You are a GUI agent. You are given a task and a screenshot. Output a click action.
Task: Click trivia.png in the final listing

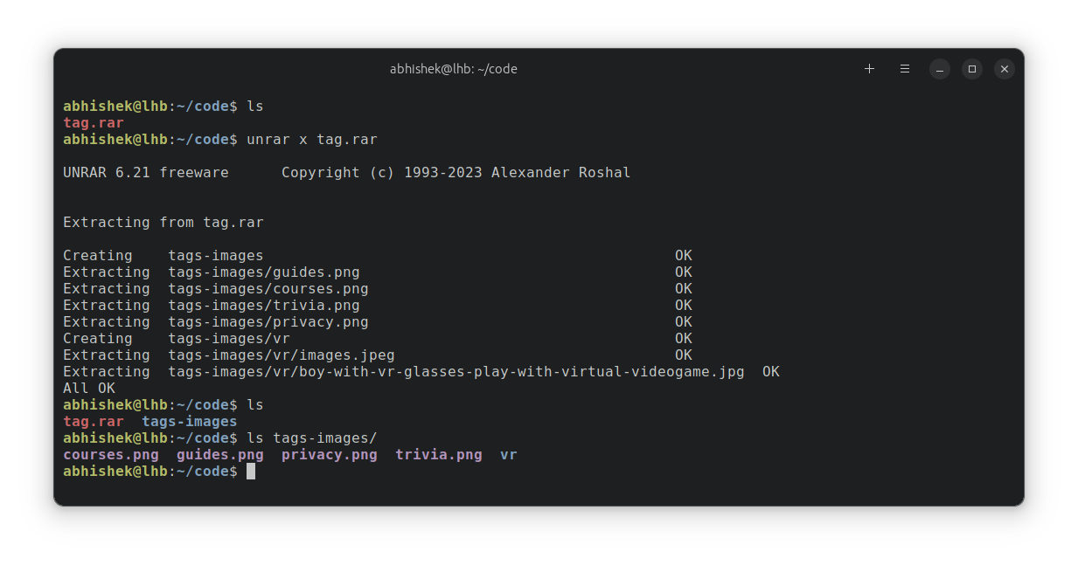click(439, 455)
